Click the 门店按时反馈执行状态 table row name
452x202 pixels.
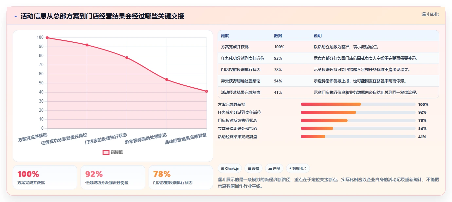coord(241,70)
